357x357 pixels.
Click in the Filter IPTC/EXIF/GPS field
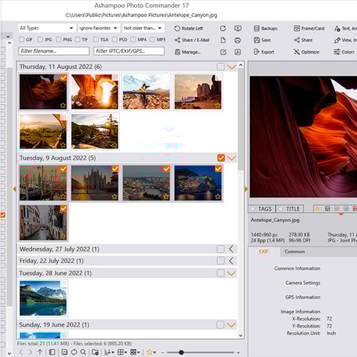[129, 51]
